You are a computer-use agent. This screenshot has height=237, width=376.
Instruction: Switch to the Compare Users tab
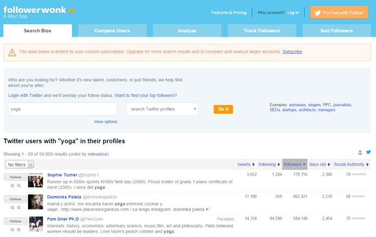coord(112,31)
